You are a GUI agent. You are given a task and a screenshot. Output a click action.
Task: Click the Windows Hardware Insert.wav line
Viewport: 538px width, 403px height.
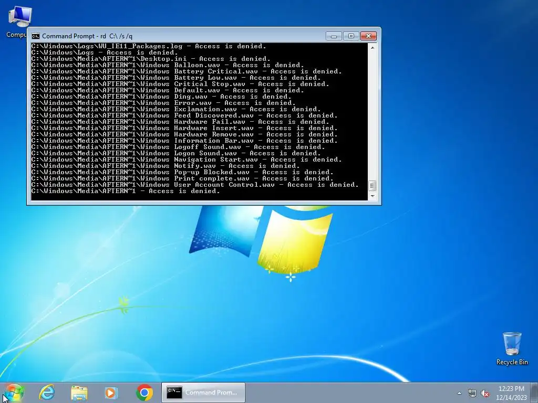(x=184, y=128)
